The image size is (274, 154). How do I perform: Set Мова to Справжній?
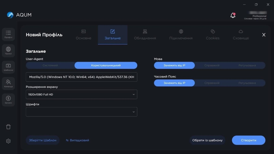tap(212, 66)
